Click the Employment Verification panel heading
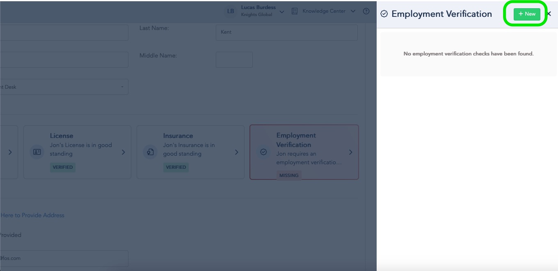Screen dimensions: 558x271 coord(441,14)
